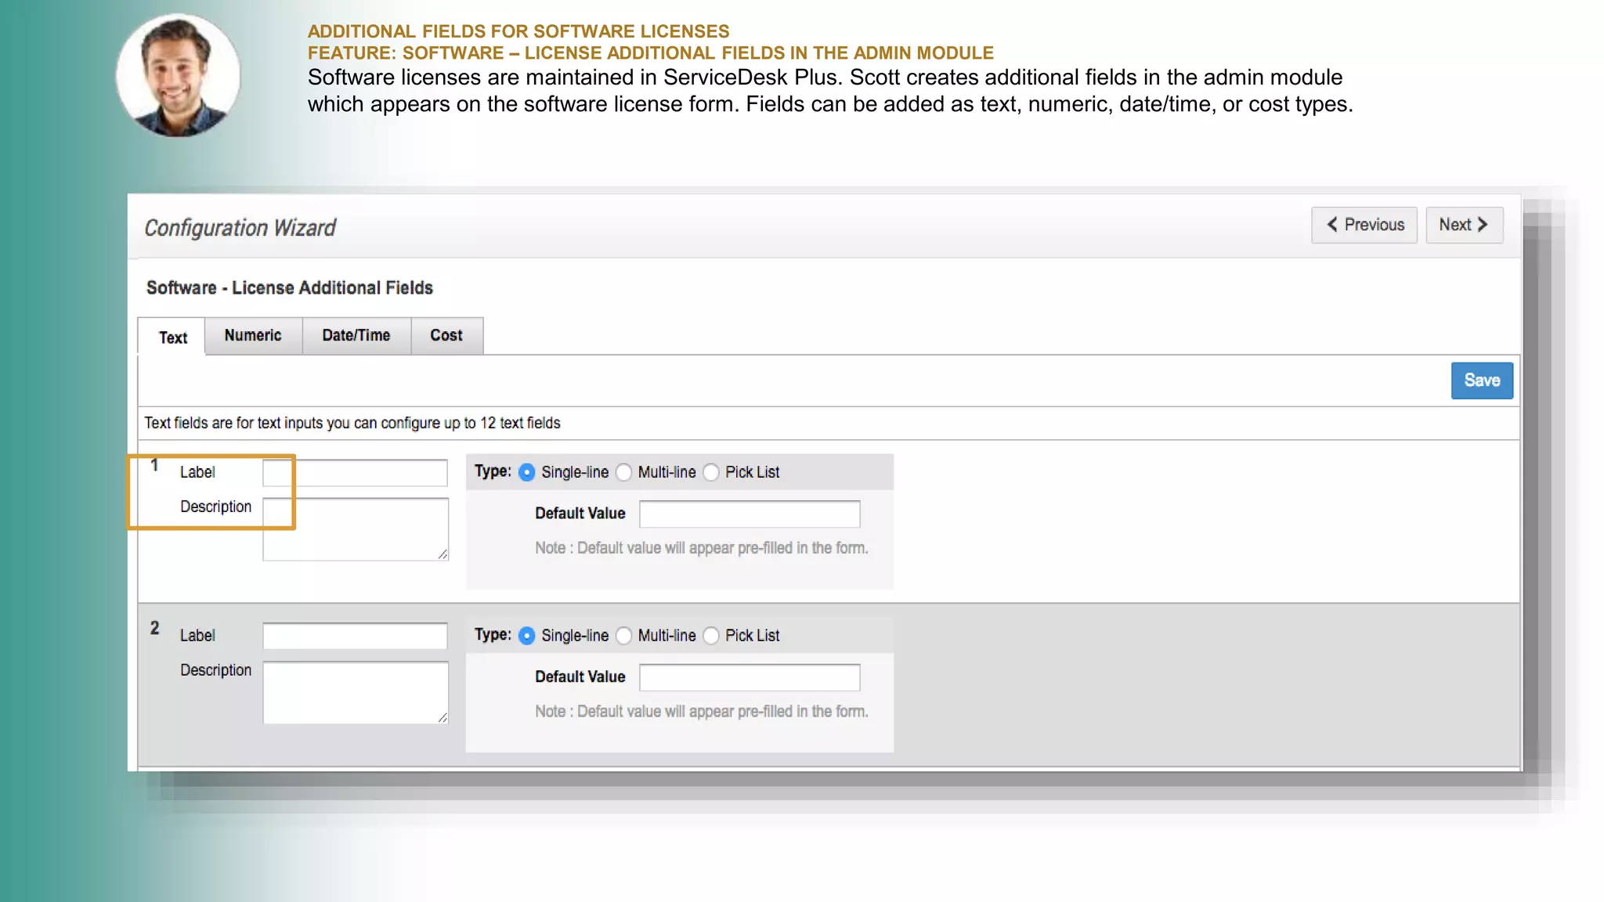Click the Default Value input of field 2
Viewport: 1604px width, 902px height.
pos(750,678)
